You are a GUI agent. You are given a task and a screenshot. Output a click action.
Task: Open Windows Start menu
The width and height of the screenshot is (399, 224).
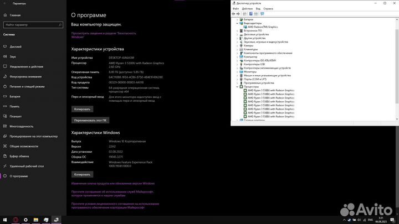tap(5, 220)
